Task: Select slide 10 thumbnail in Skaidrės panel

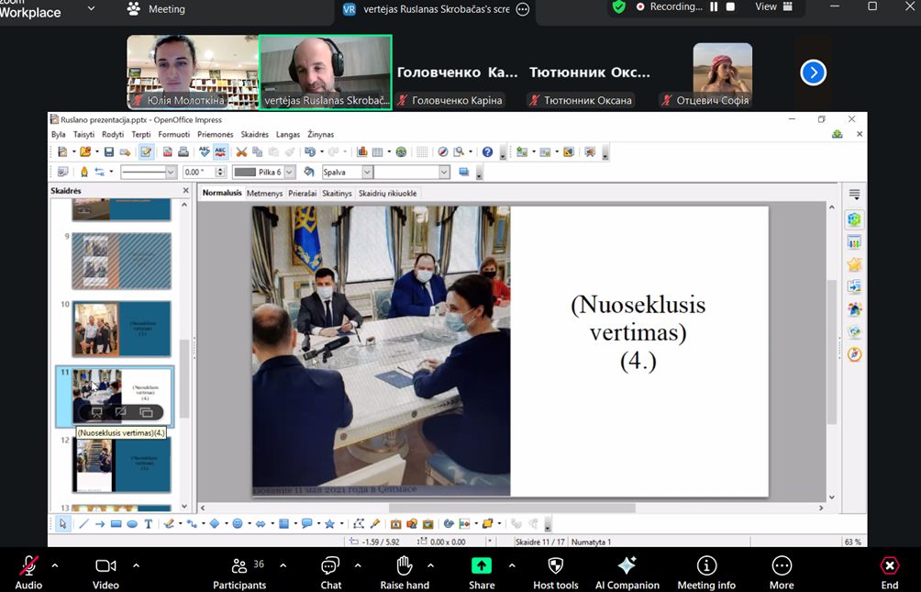Action: (x=121, y=330)
